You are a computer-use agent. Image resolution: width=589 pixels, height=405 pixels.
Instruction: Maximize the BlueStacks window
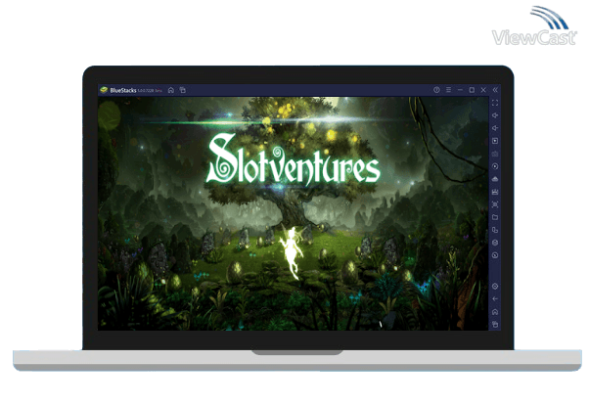coord(472,90)
